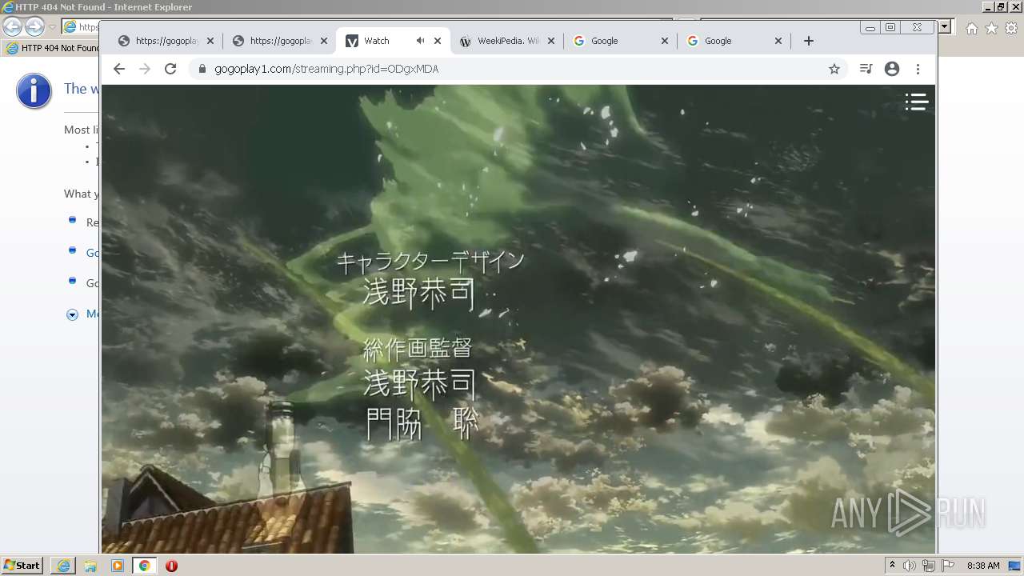Restore down the Internet Explorer window
The width and height of the screenshot is (1024, 576).
(1001, 7)
